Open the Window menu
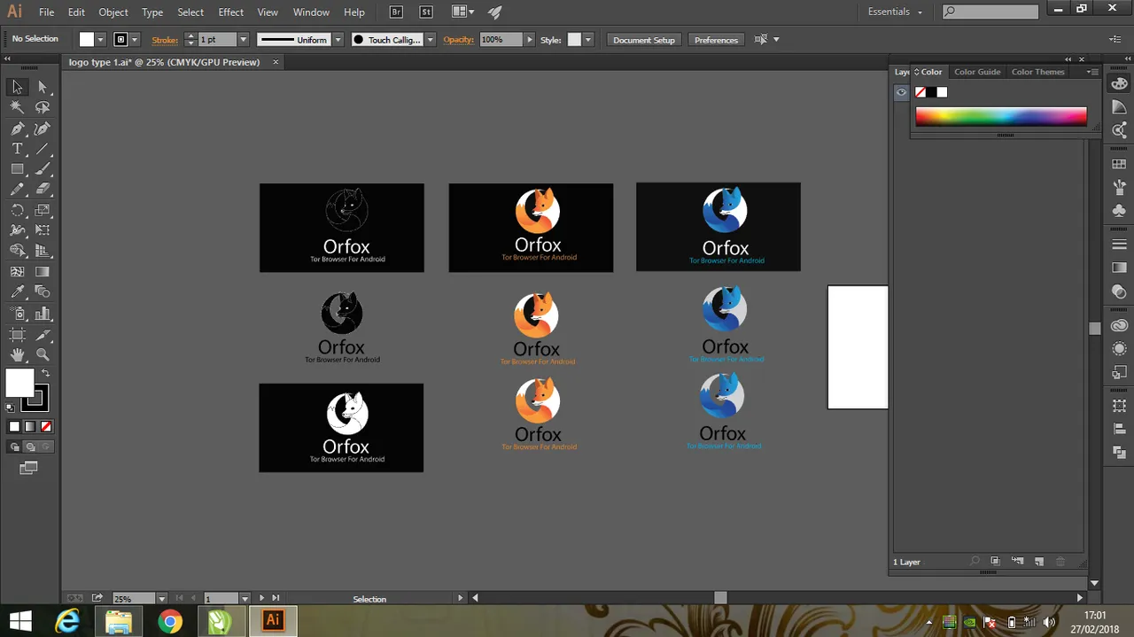 tap(311, 12)
